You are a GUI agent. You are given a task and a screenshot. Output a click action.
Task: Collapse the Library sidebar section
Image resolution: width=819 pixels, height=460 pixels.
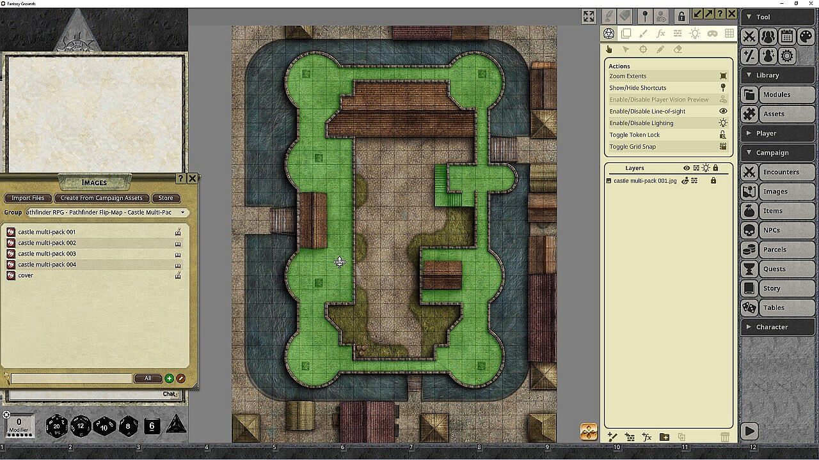click(x=778, y=75)
